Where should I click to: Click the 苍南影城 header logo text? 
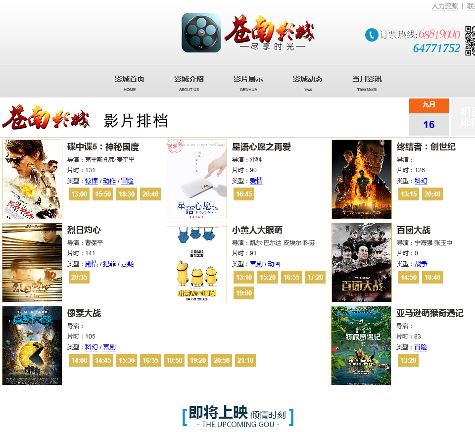pyautogui.click(x=270, y=33)
